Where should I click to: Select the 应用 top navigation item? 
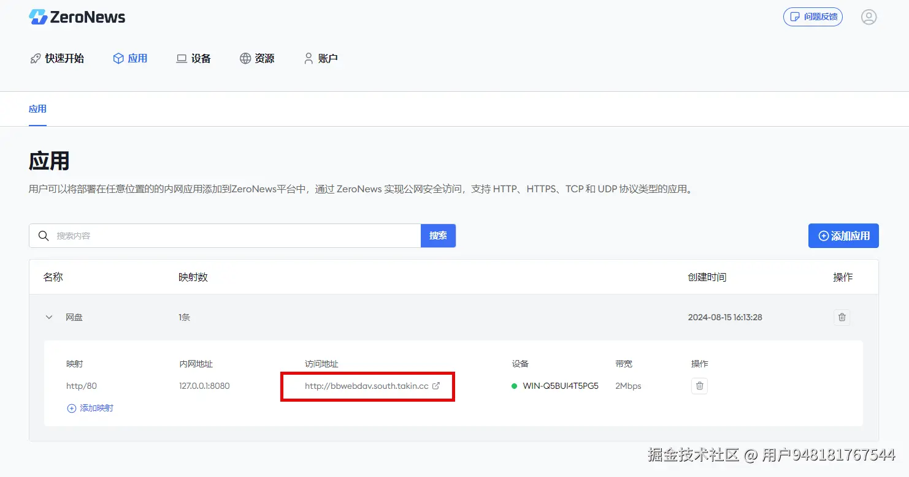tap(130, 59)
